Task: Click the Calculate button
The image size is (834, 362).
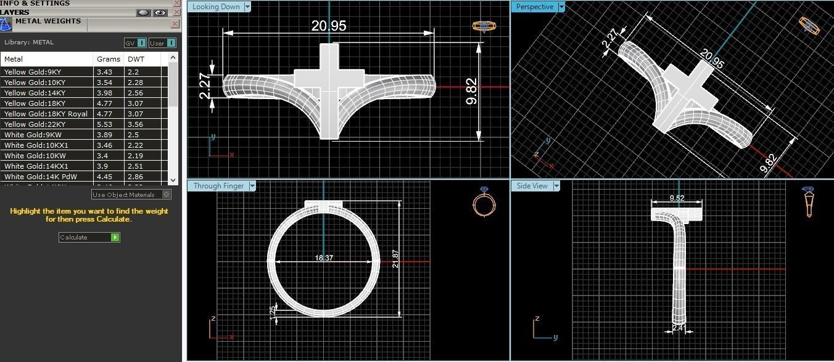Action: tap(89, 237)
